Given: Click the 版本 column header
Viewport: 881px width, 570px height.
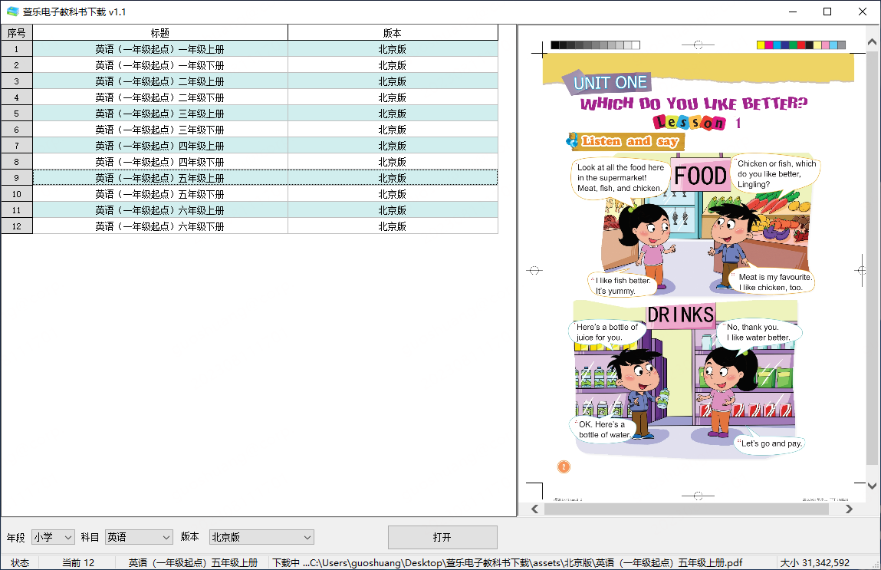Looking at the screenshot, I should point(393,32).
